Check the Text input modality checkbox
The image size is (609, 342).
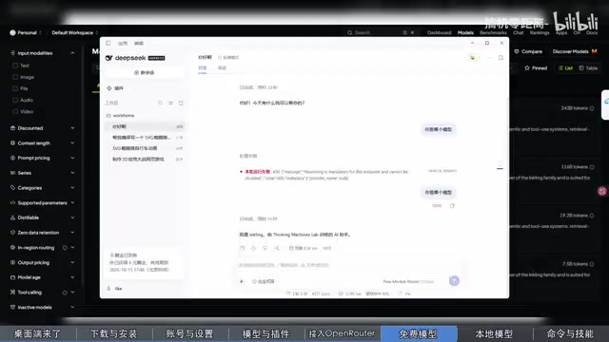(15, 66)
